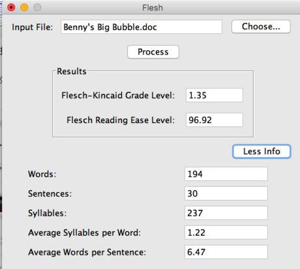Image resolution: width=300 pixels, height=269 pixels.
Task: Click the "Syllables:" label text
Action: (47, 213)
